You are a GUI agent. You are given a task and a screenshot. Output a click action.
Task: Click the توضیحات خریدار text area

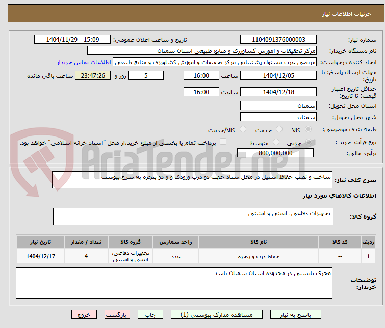174,283
